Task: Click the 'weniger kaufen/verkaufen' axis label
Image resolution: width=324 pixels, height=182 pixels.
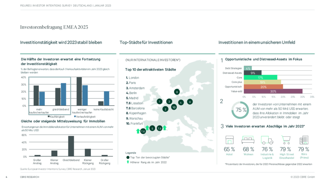Action: click(82, 111)
